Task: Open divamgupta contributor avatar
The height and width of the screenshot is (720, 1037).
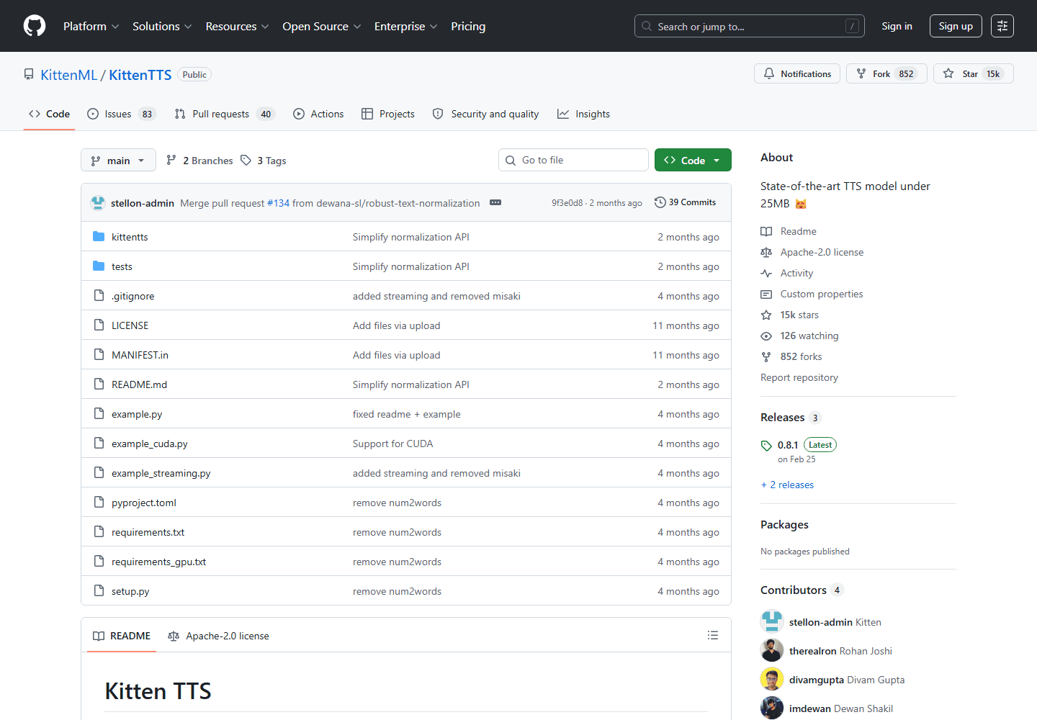Action: click(x=772, y=679)
